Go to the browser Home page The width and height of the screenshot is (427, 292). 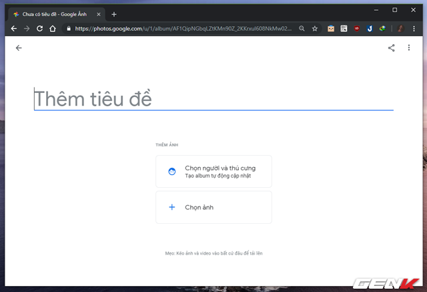pyautogui.click(x=53, y=28)
